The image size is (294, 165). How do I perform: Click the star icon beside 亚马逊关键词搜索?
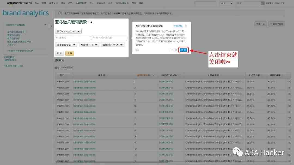coord(91,22)
